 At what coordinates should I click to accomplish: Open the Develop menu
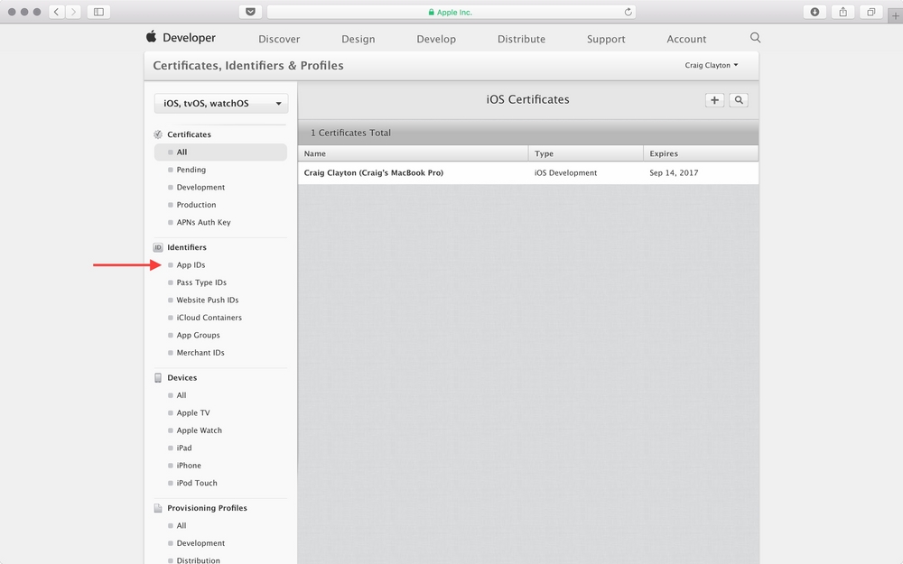(436, 39)
